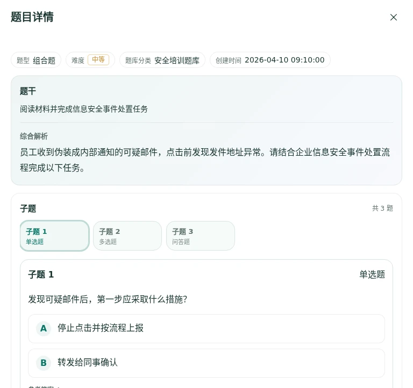This screenshot has width=413, height=388.
Task: Click the 中等 difficulty badge
Action: 98,60
